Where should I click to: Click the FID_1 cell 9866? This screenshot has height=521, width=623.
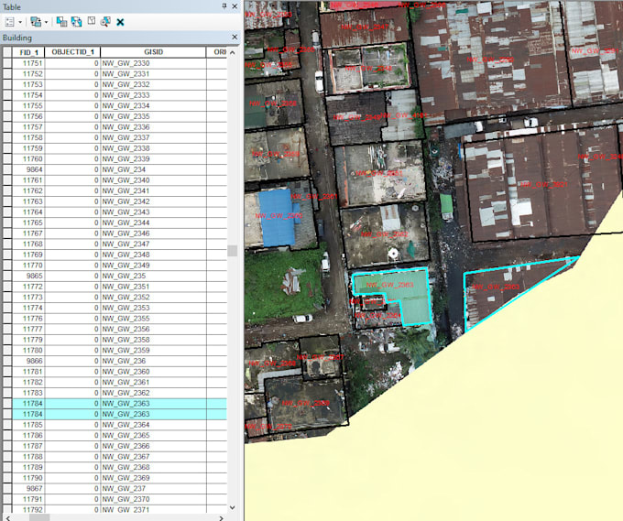point(28,361)
